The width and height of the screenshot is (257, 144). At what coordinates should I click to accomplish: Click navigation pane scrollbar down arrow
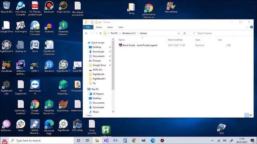113,112
